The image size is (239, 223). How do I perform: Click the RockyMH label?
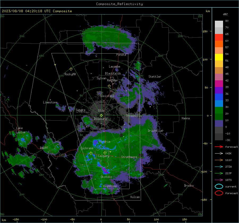point(70,74)
